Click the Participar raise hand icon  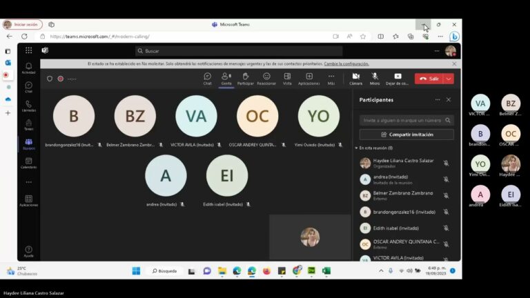[x=246, y=79]
